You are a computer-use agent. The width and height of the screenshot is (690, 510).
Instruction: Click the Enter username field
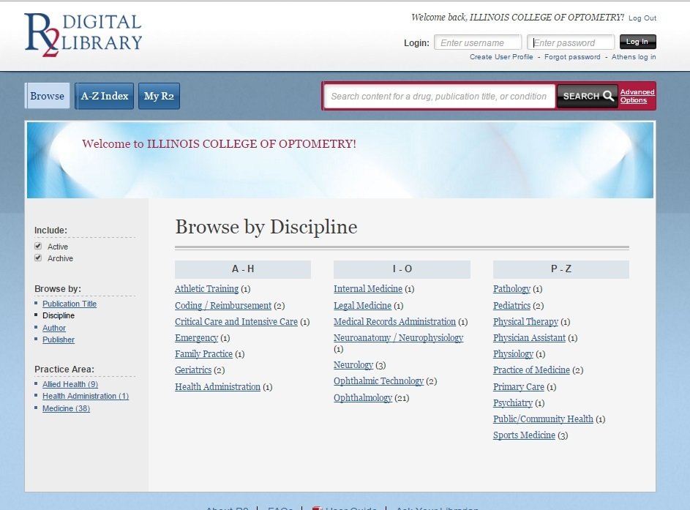pyautogui.click(x=478, y=42)
